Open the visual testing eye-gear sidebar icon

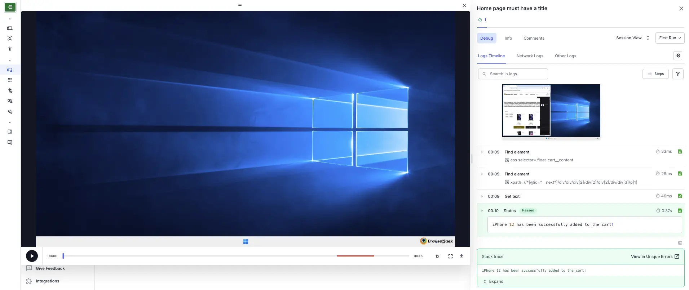tap(10, 101)
